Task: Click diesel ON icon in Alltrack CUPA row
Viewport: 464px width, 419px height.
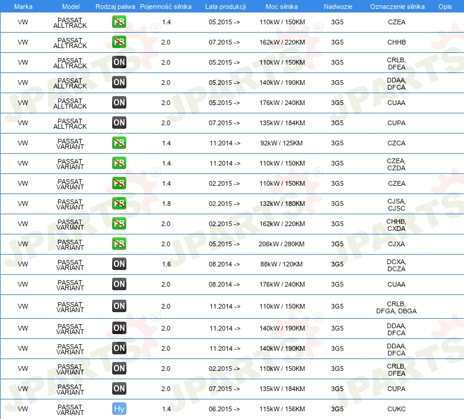Action: tap(119, 122)
